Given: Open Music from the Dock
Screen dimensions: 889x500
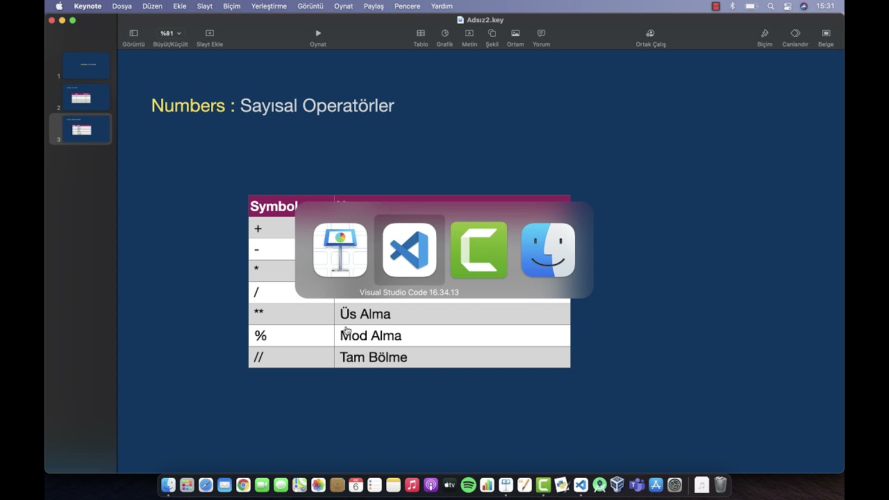Looking at the screenshot, I should tap(412, 485).
